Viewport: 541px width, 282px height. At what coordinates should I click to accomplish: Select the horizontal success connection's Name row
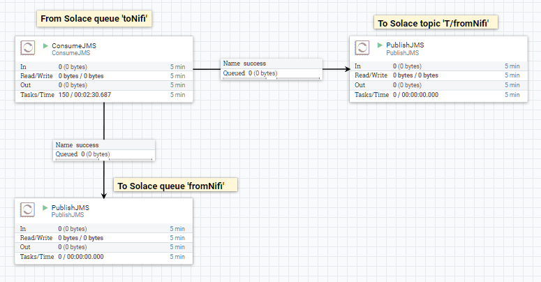coord(272,64)
